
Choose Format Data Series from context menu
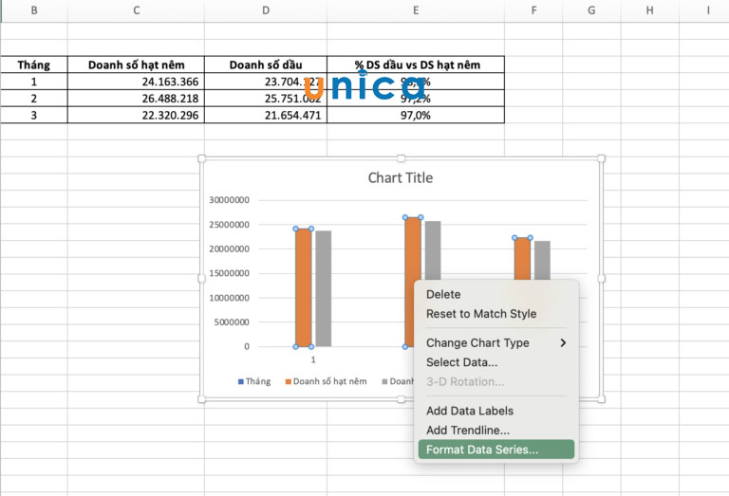click(496, 450)
